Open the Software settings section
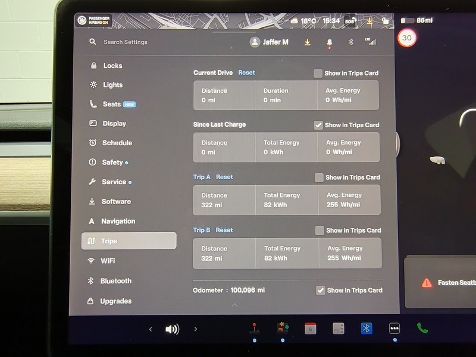This screenshot has width=476, height=357. click(x=115, y=202)
